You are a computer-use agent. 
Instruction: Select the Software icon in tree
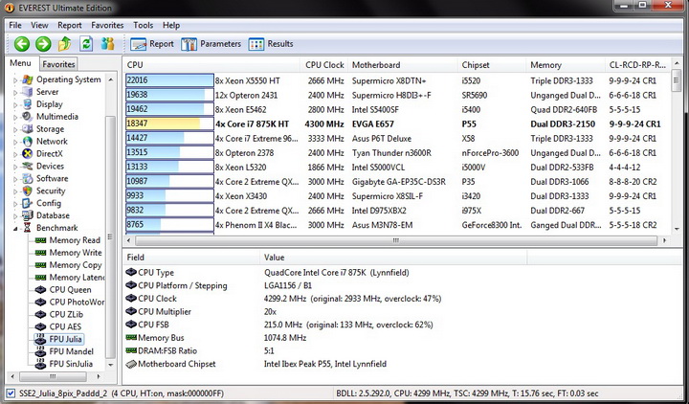[x=27, y=178]
